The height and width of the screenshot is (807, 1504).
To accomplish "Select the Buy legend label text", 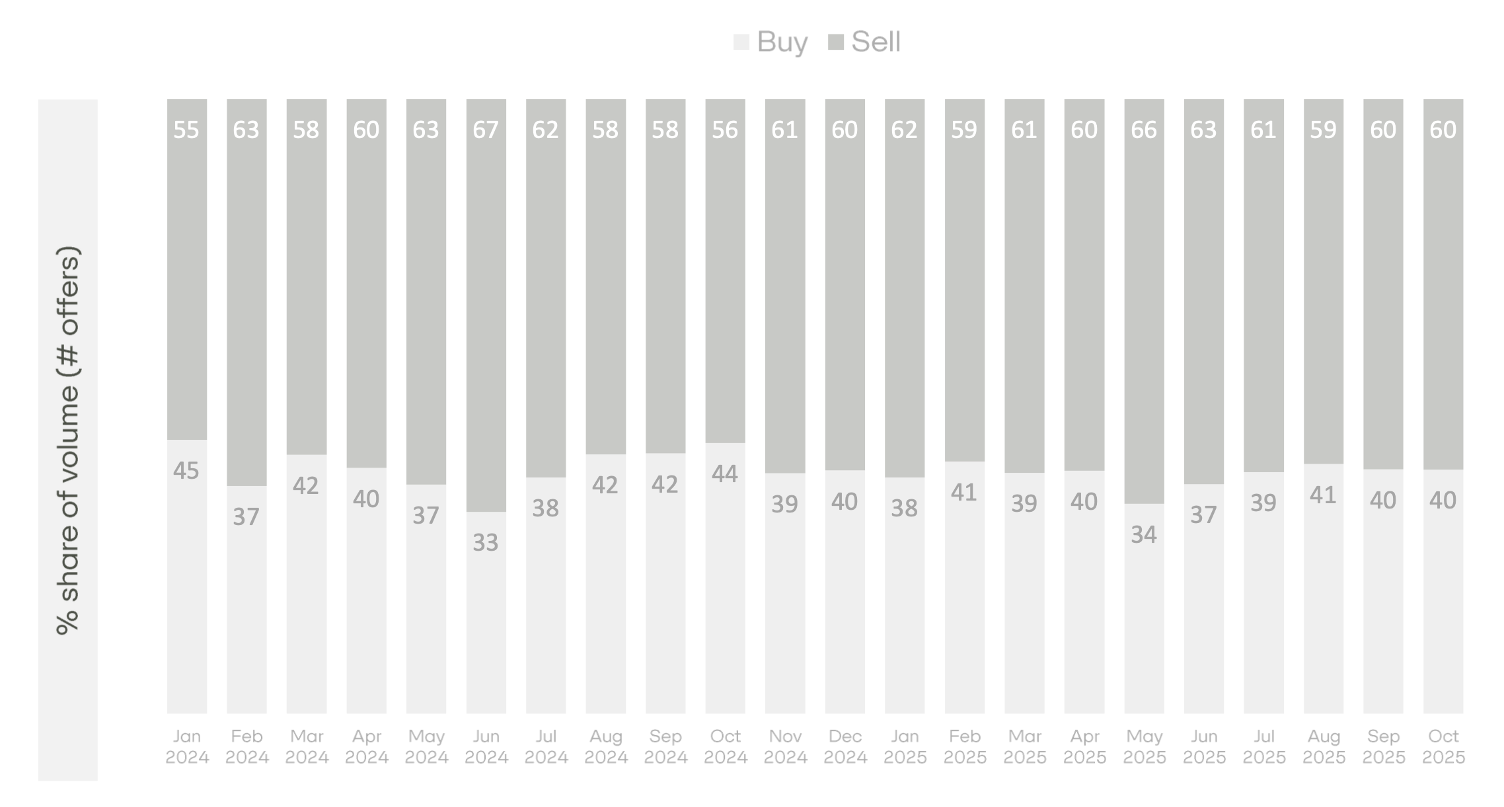I will [782, 42].
